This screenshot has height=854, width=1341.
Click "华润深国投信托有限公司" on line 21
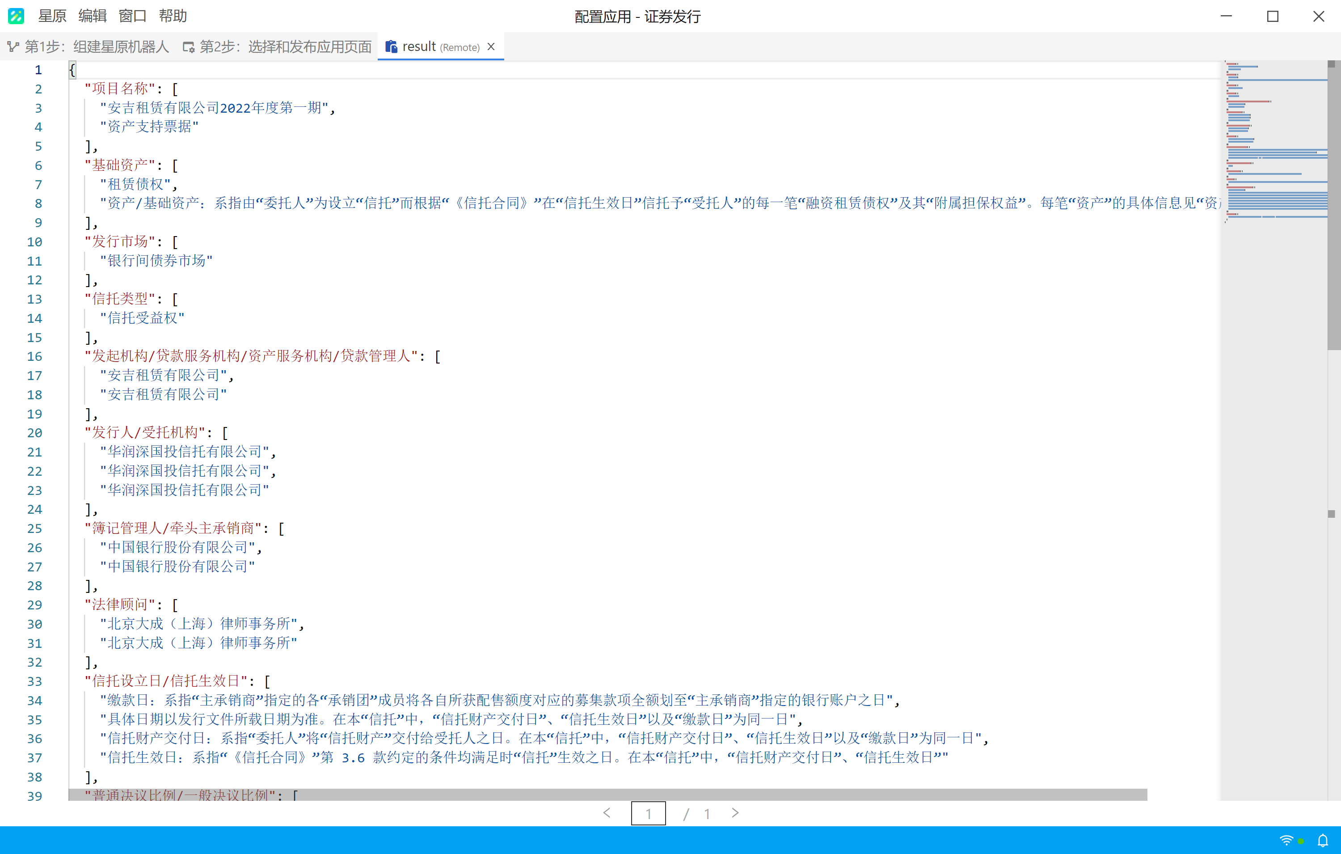pyautogui.click(x=184, y=451)
